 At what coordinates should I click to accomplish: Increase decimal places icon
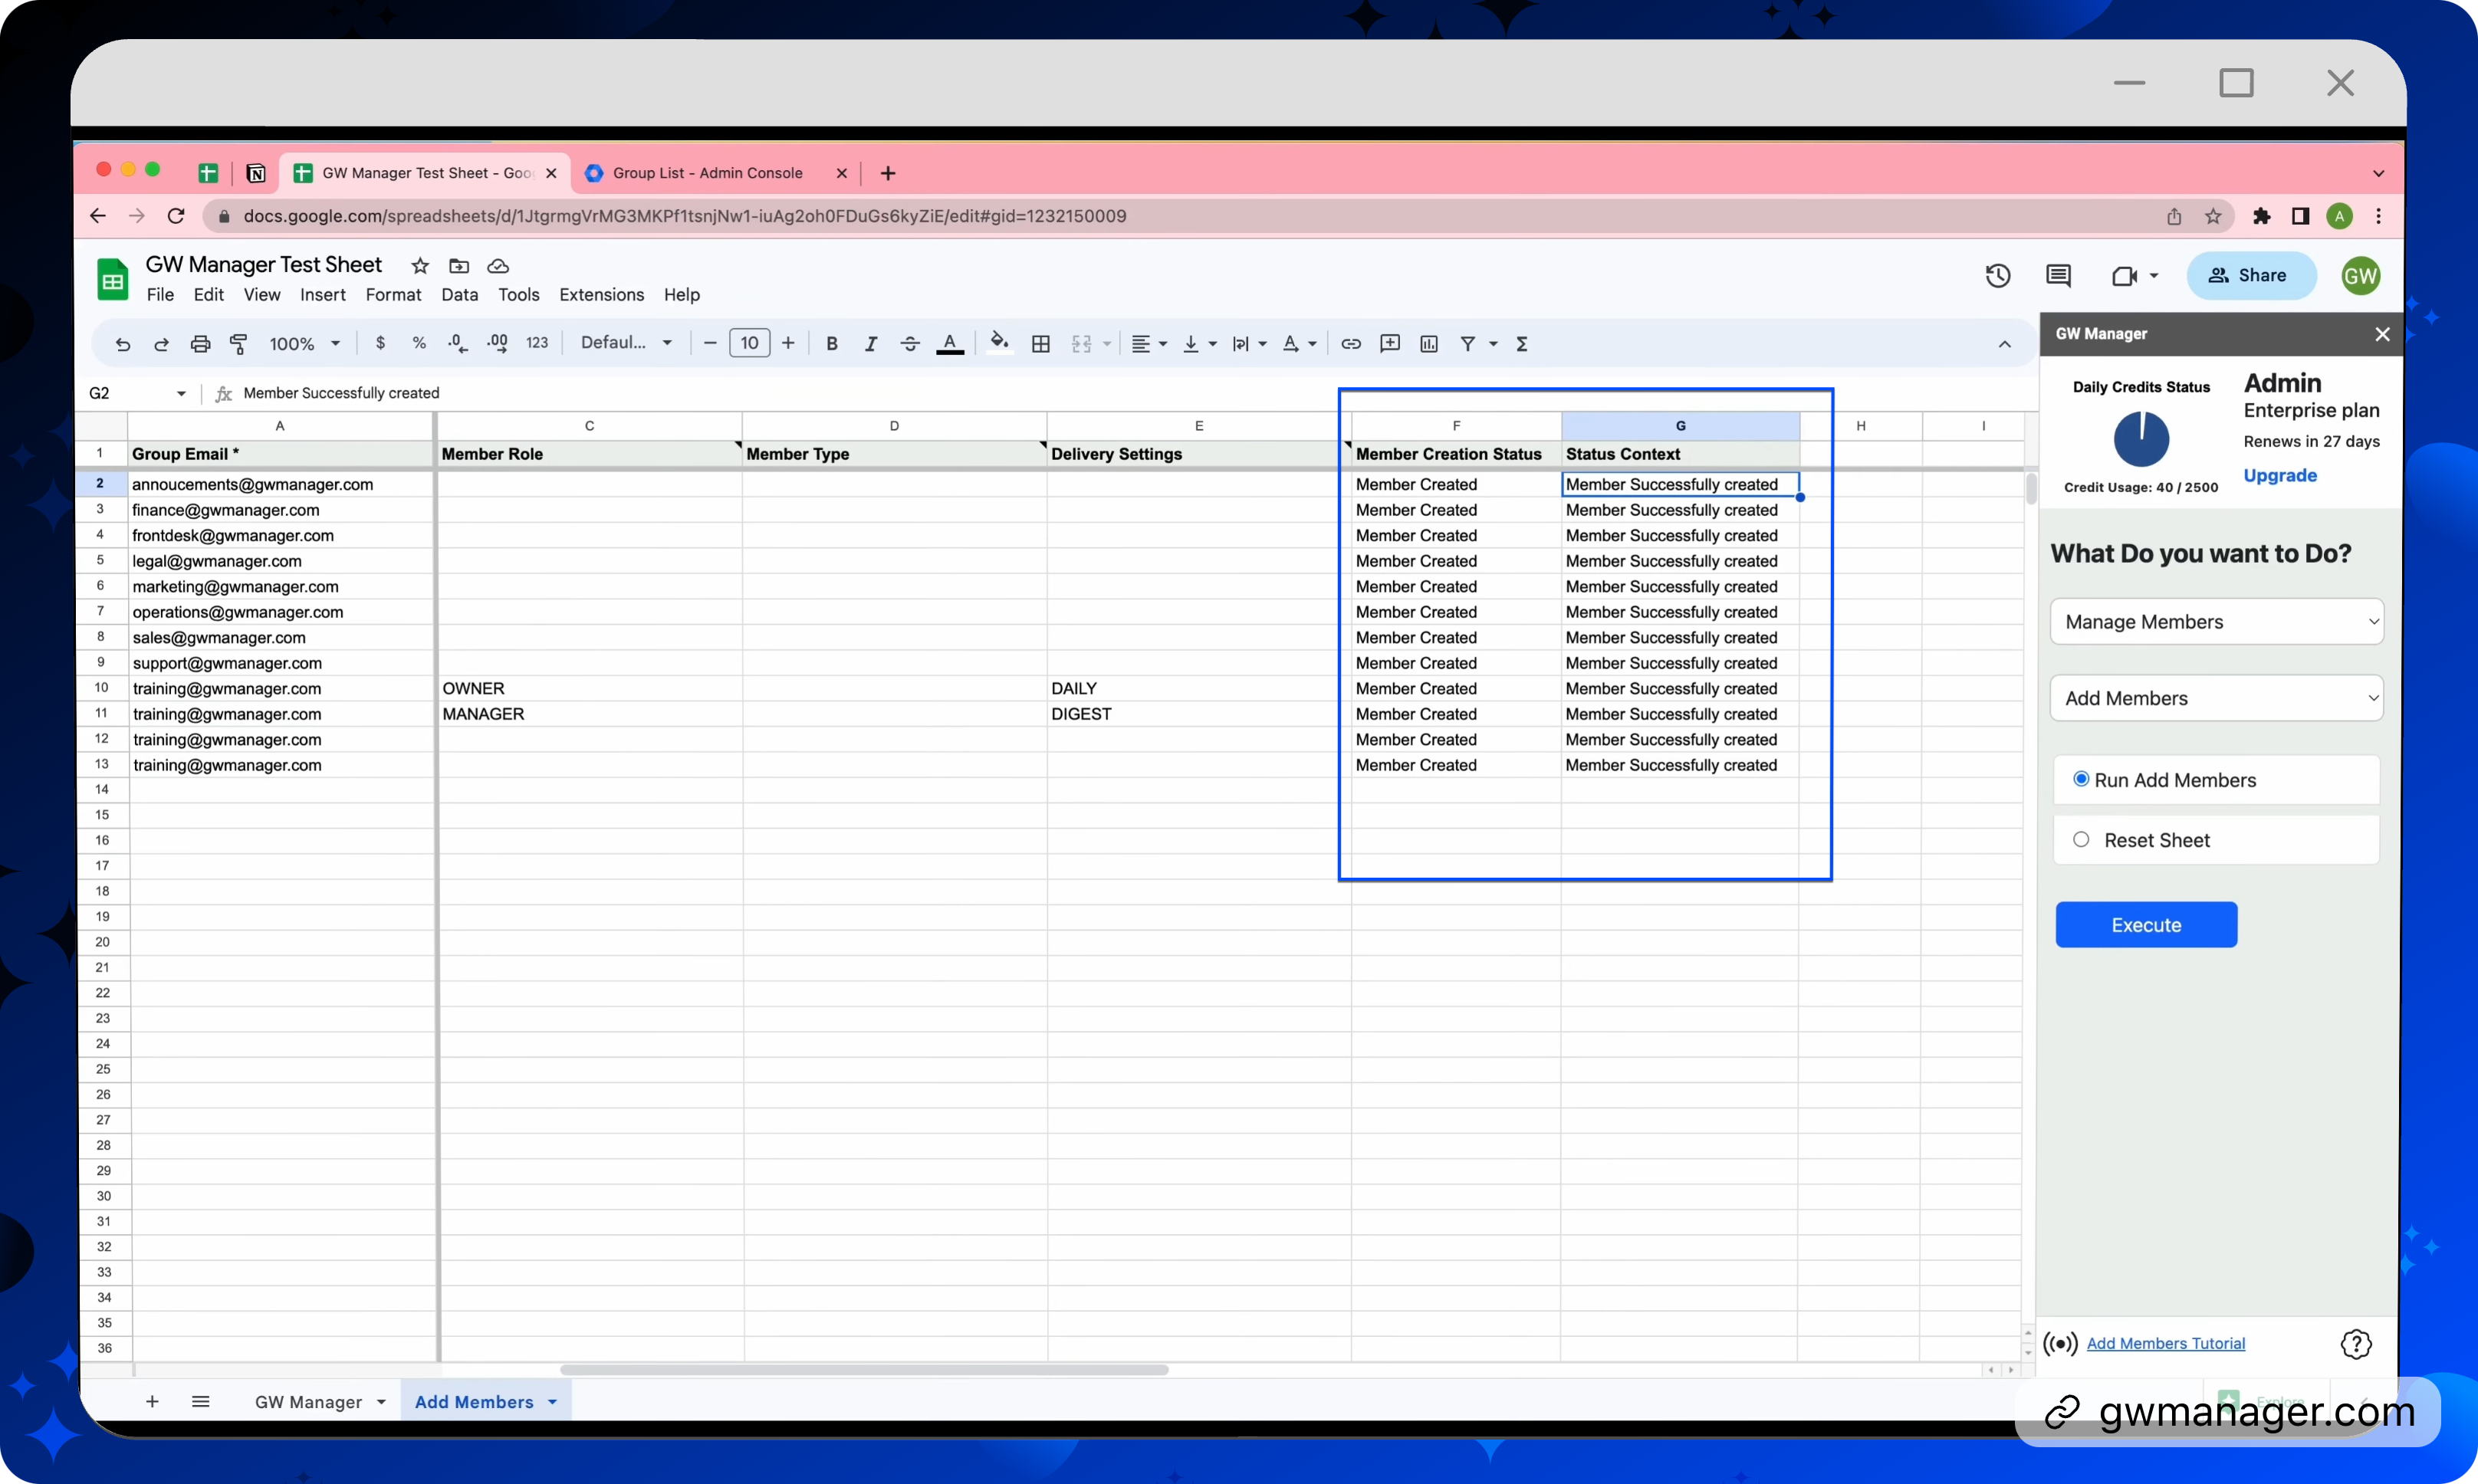[497, 343]
